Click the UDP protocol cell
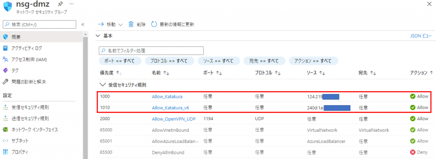The height and width of the screenshot is (159, 436). point(259,119)
